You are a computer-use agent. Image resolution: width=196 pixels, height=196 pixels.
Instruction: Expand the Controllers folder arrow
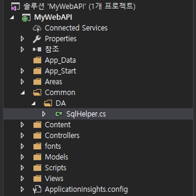[x=22, y=135]
